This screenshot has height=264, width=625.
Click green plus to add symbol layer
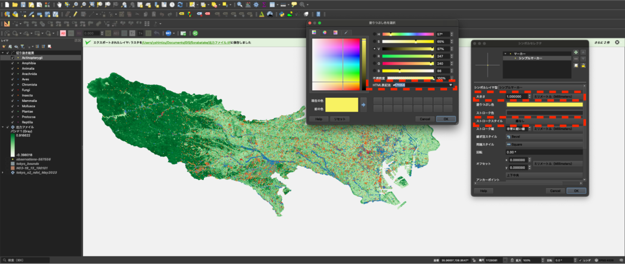pyautogui.click(x=576, y=52)
